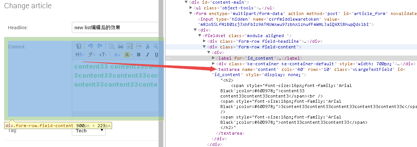Expand the ke-container div node
The image size is (417, 147).
coord(213,63)
